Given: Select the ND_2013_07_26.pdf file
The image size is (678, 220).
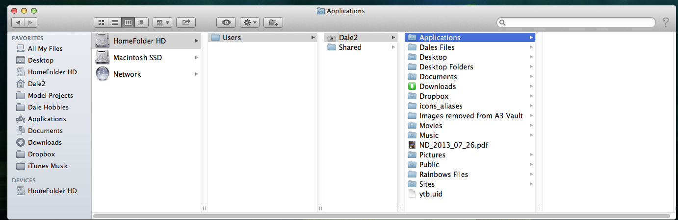Looking at the screenshot, I should 470,145.
